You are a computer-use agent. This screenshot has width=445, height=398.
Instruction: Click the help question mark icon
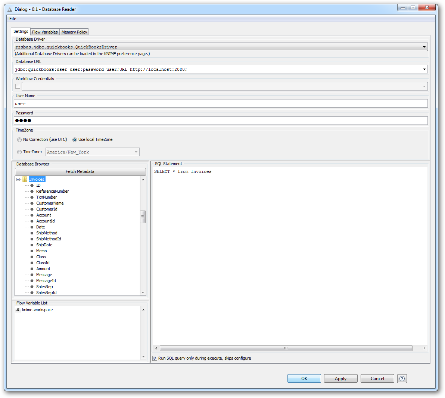click(x=402, y=379)
